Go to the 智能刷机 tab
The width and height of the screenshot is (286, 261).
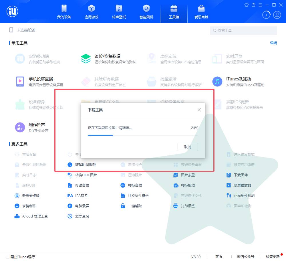tap(146, 12)
